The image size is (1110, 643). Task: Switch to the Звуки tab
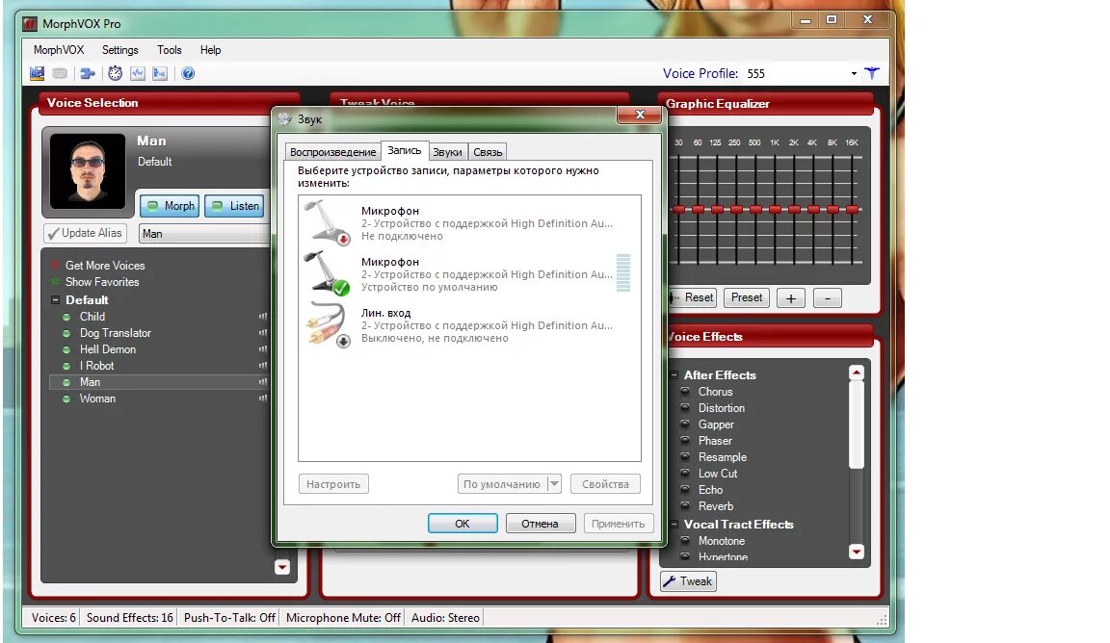(447, 152)
